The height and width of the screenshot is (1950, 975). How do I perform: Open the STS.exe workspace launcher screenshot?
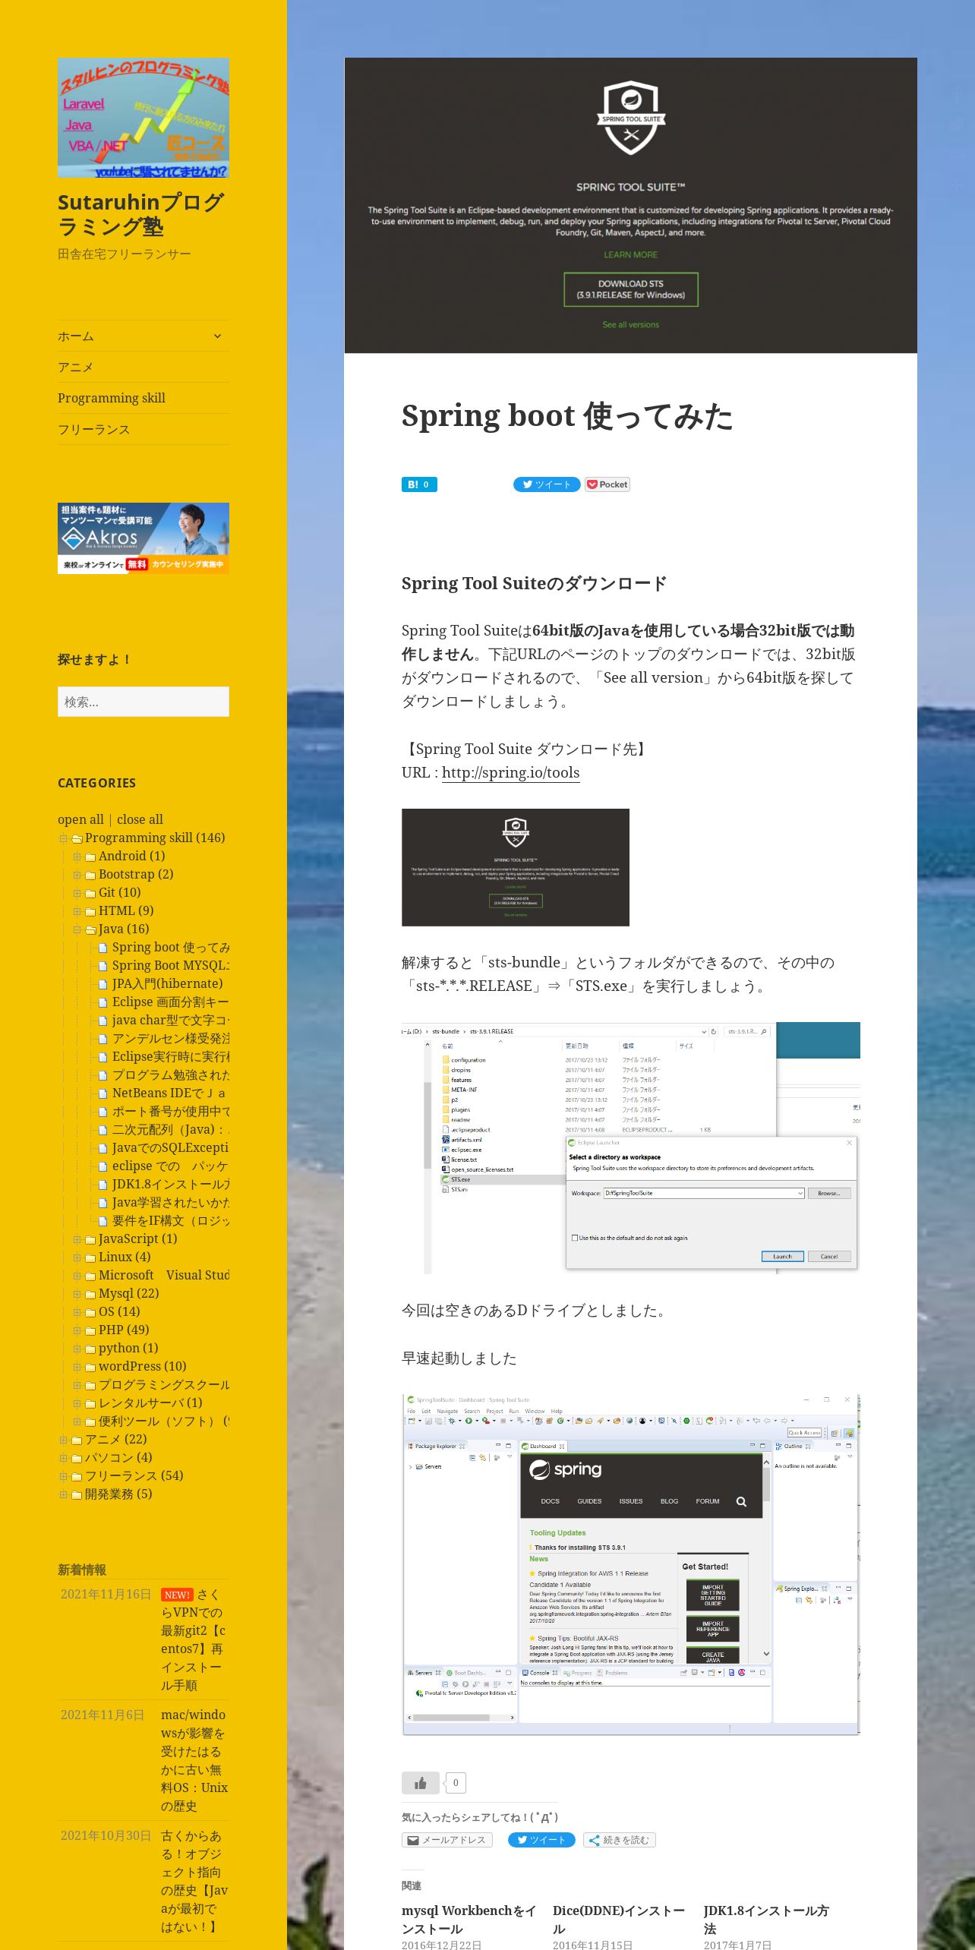[x=630, y=1147]
